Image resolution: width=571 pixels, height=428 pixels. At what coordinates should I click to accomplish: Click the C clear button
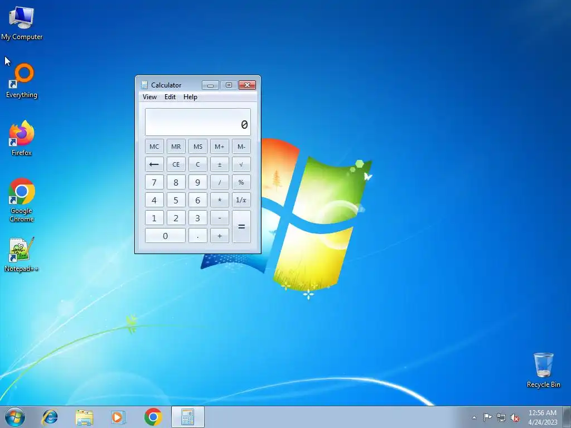coord(198,164)
